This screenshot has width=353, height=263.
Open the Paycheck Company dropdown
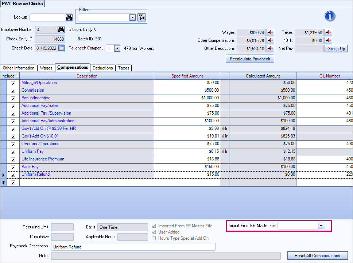(117, 48)
